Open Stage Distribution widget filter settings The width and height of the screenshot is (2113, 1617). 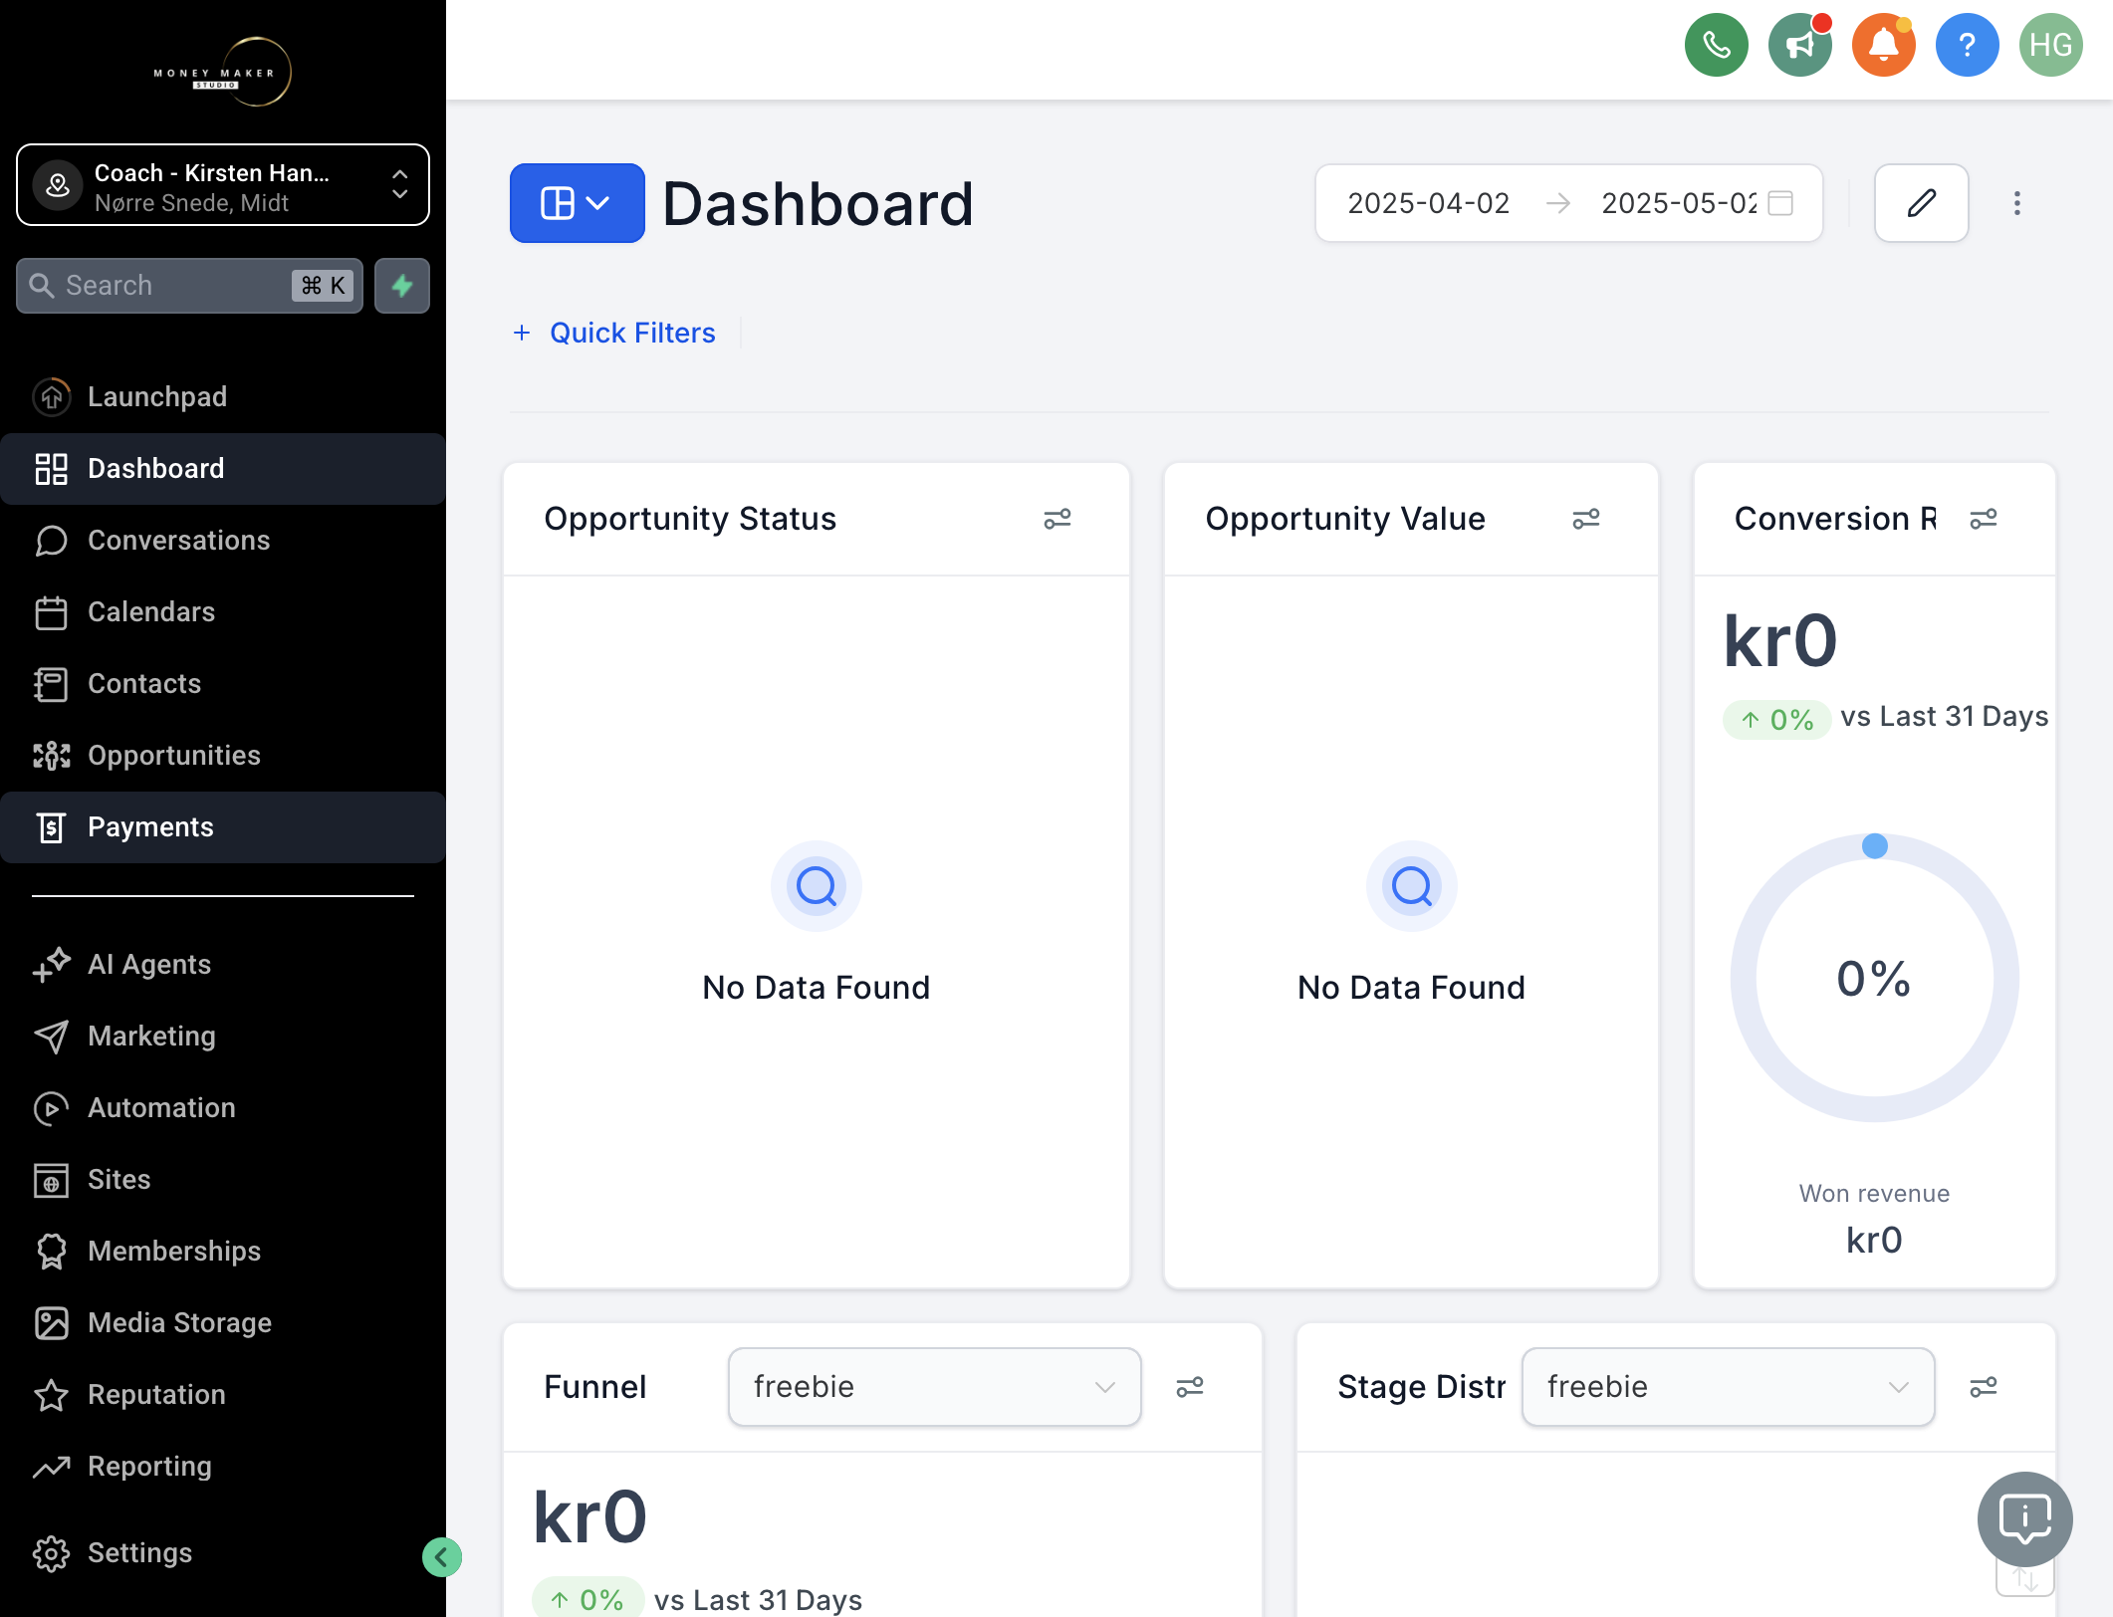pyautogui.click(x=1983, y=1387)
